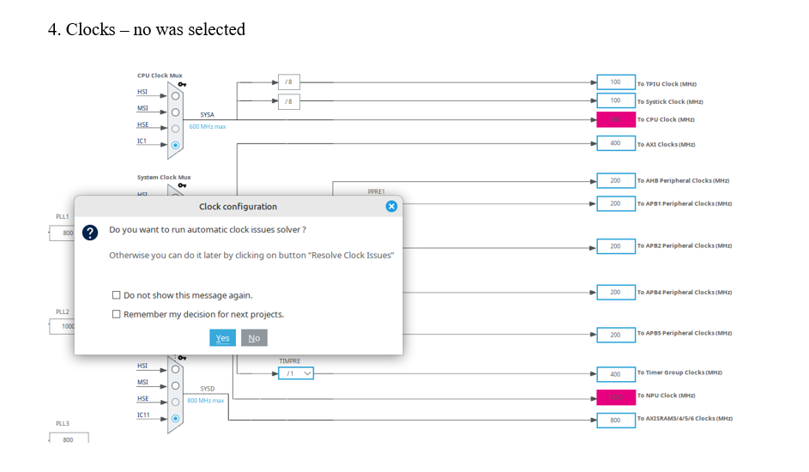Select IC11 radio in the SYSD mux

click(x=176, y=419)
